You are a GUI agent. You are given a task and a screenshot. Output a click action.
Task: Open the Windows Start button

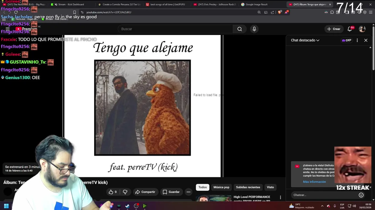click(6, 206)
